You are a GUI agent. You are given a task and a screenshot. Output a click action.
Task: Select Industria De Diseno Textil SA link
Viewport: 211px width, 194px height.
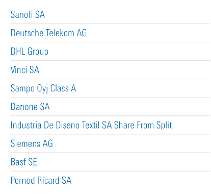91,125
